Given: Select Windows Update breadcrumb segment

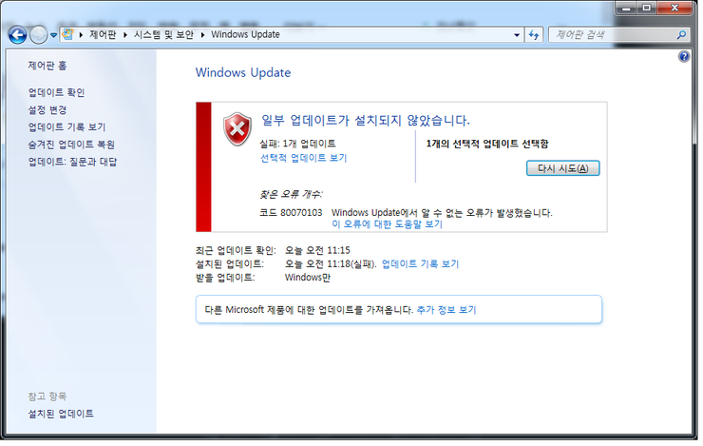Looking at the screenshot, I should pos(245,34).
